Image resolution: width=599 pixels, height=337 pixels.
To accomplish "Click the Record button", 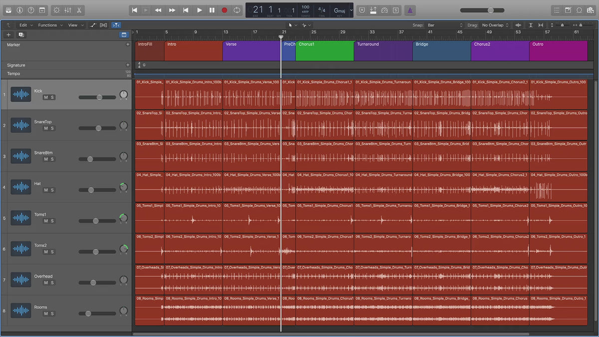I will tap(224, 10).
